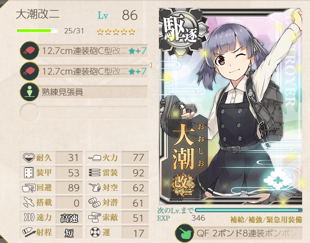
Task: Click the second red main gun equipment icon
Action: coord(29,71)
